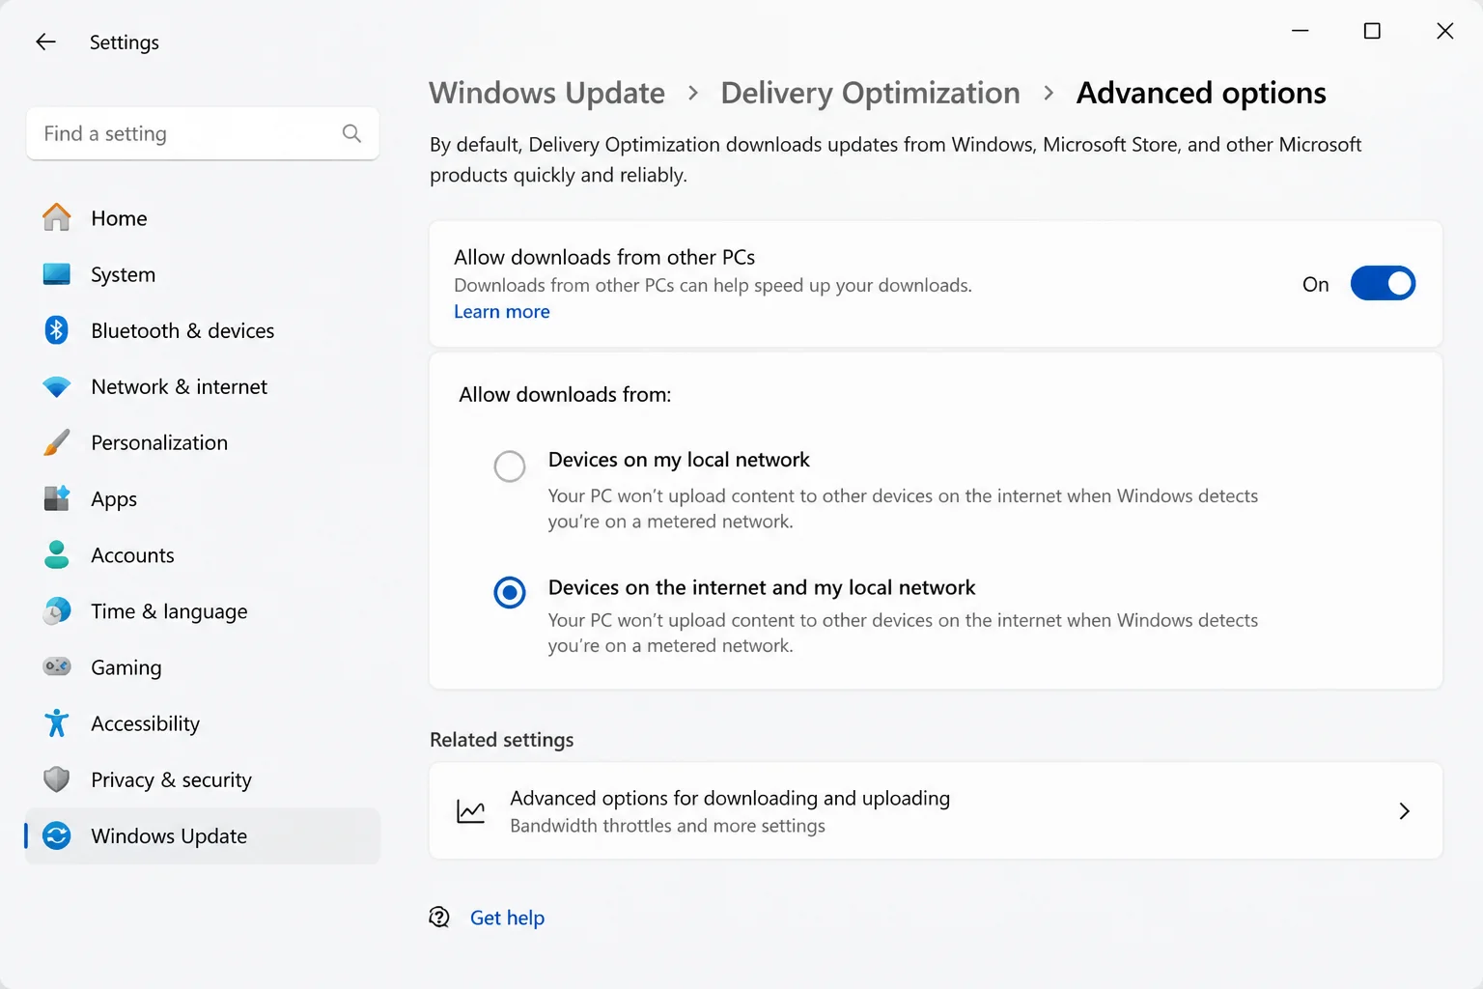Click the 'Allow downloads from:' label
The image size is (1483, 989).
pyautogui.click(x=565, y=394)
